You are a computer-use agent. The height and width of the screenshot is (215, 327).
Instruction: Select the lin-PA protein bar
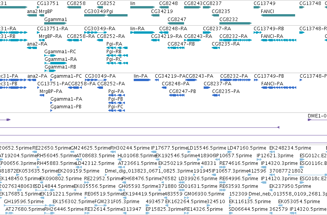pos(142,80)
